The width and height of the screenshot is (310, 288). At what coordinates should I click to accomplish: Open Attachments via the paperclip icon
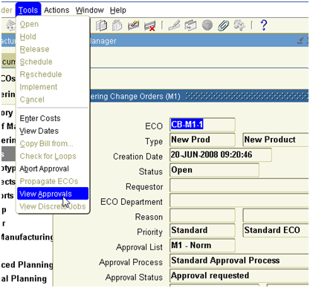[x=223, y=25]
